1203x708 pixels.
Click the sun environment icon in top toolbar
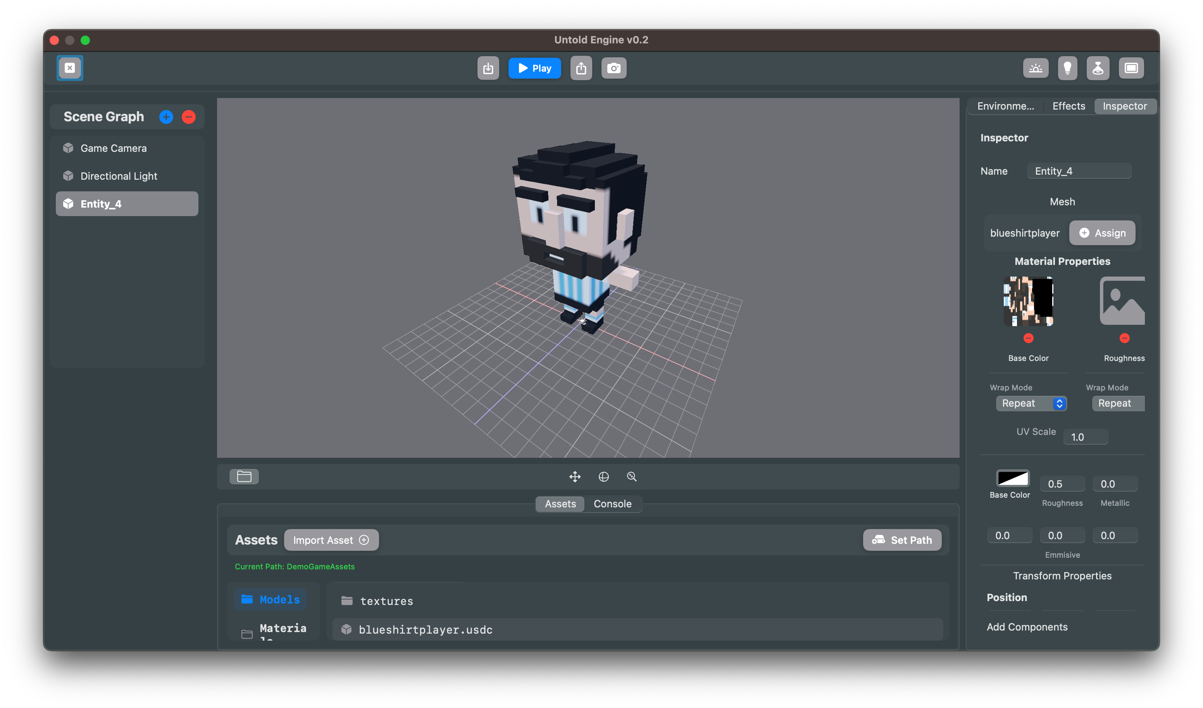coord(1036,68)
